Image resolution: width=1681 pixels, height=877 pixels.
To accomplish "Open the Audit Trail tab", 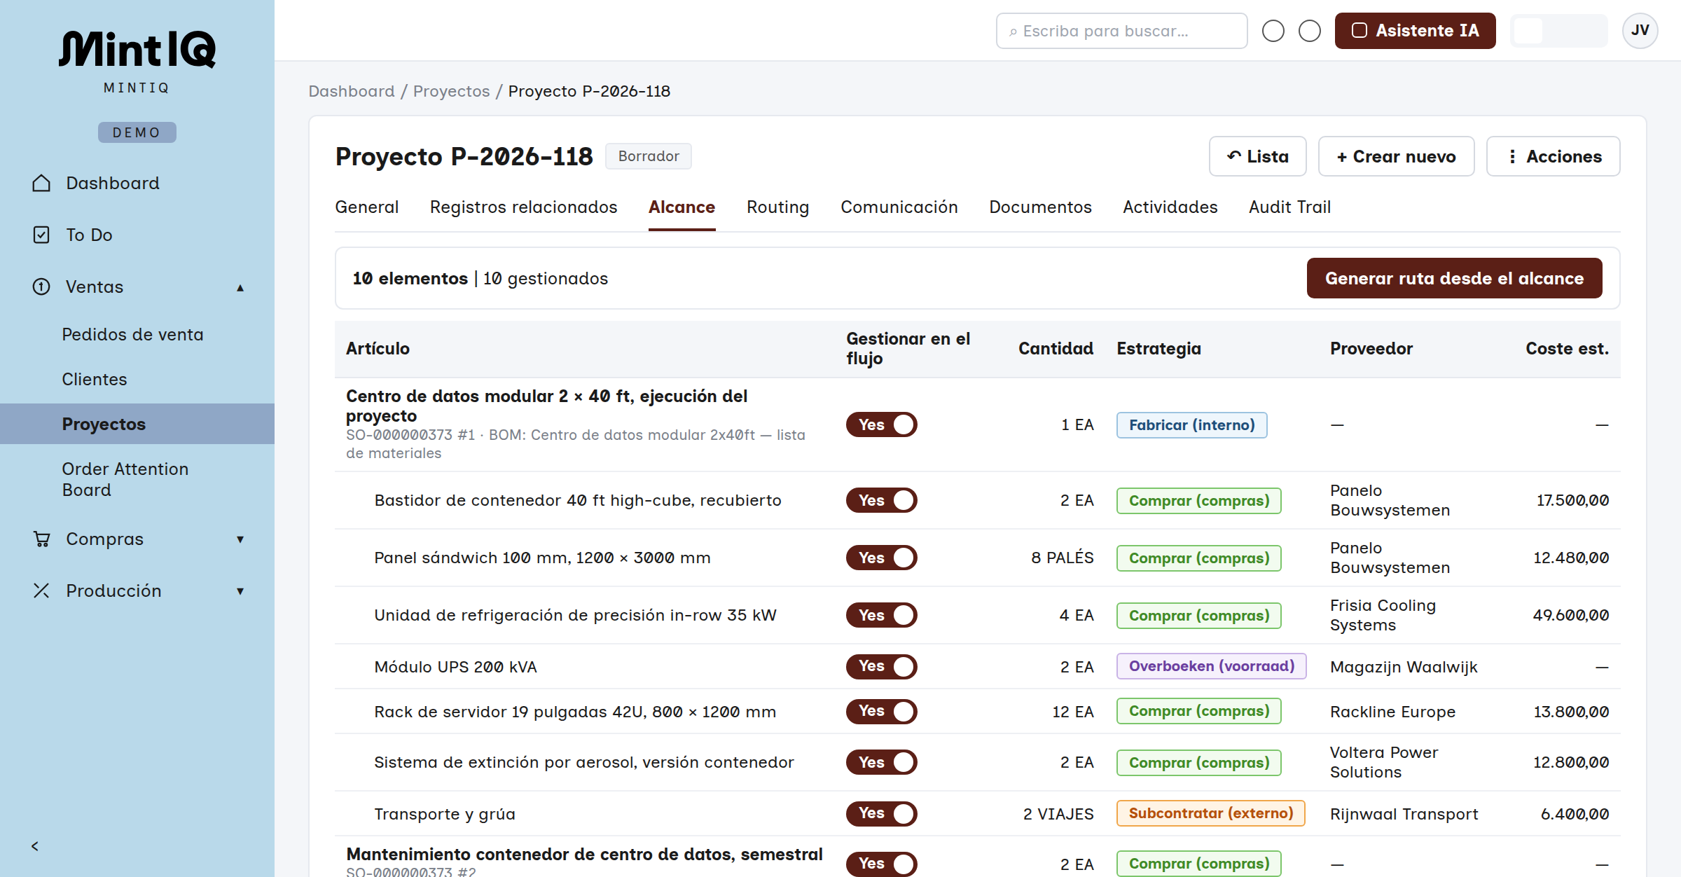I will pos(1289,207).
